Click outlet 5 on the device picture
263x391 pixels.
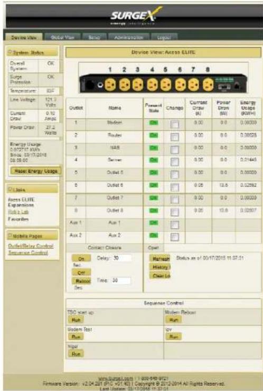click(x=166, y=85)
